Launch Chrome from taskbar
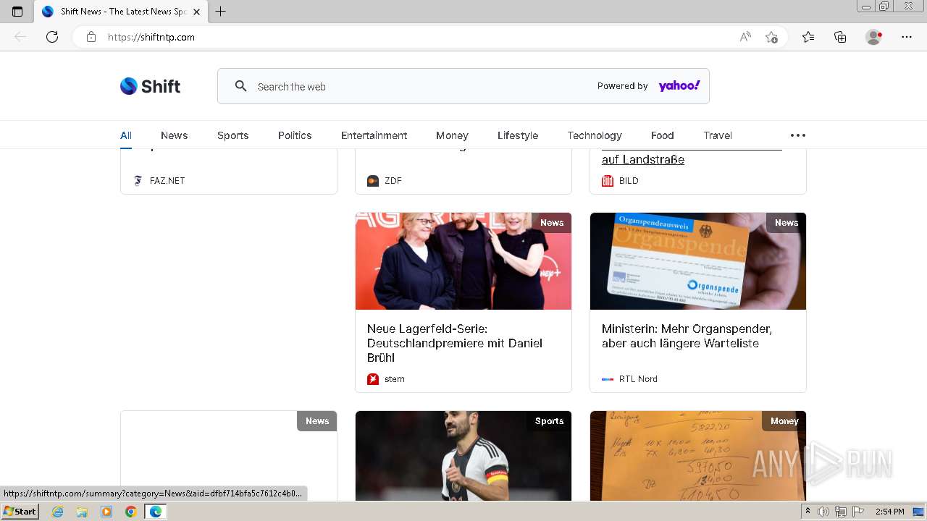927x521 pixels. [x=130, y=512]
